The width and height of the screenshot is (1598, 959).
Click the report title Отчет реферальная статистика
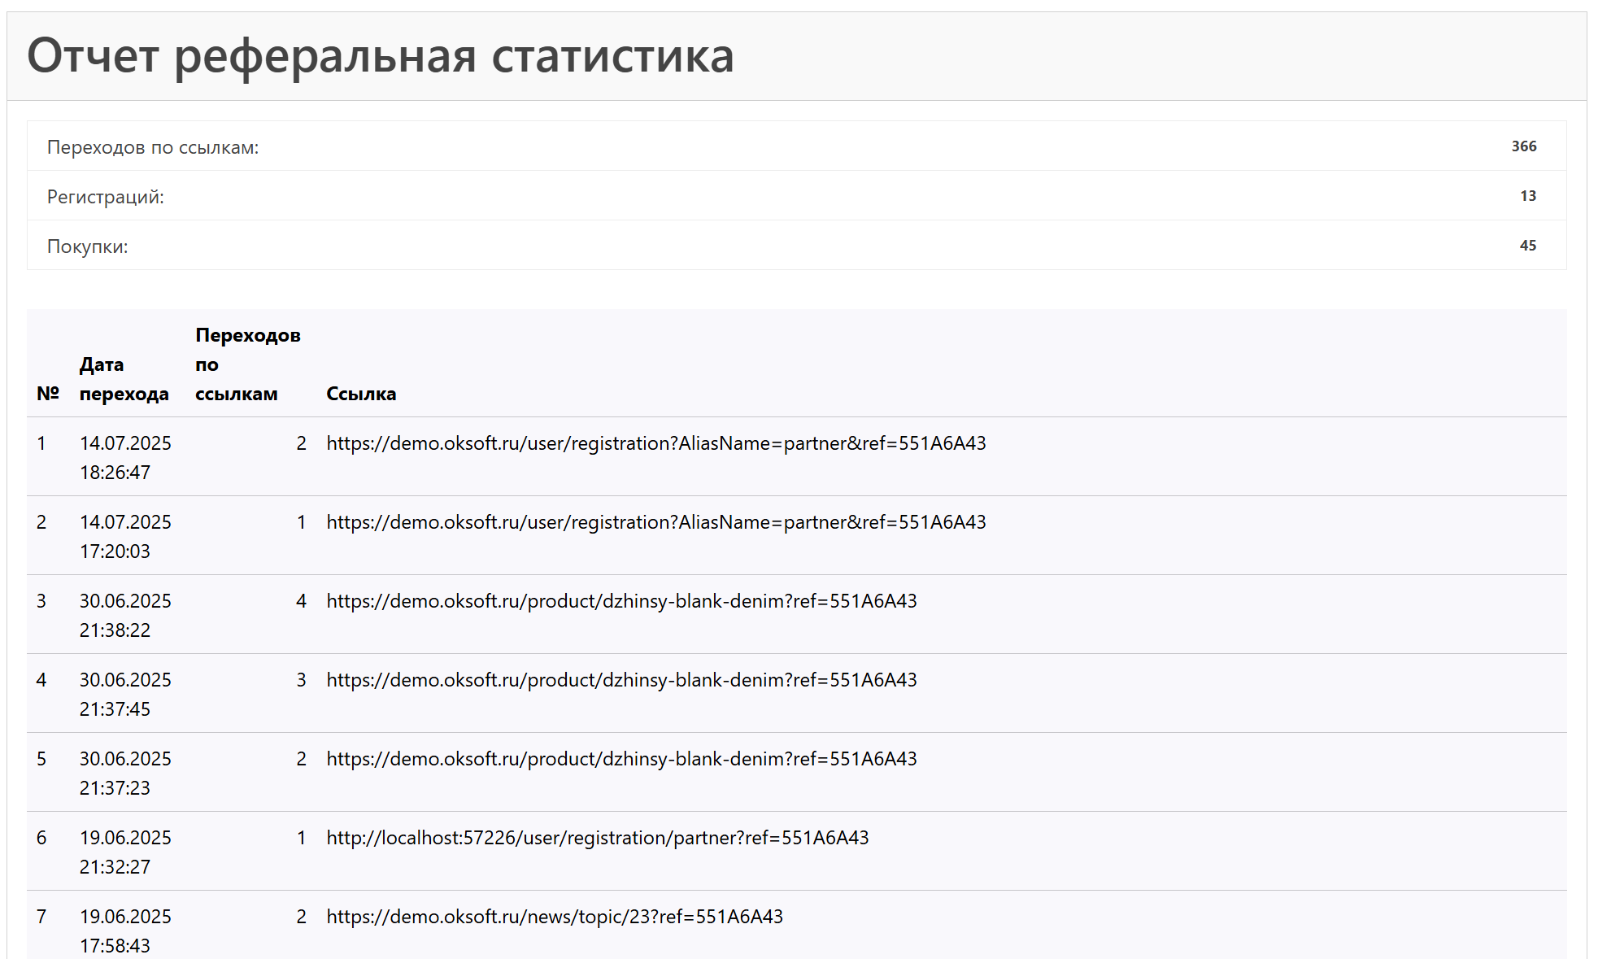click(x=381, y=56)
